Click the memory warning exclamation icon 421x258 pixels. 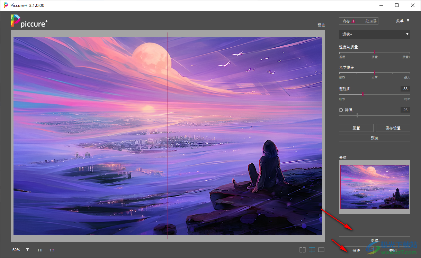click(x=353, y=21)
